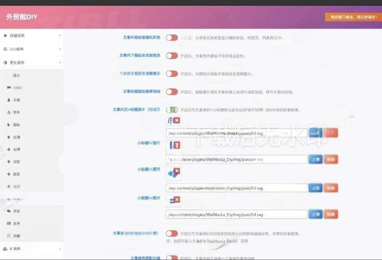Click the icon on the last sidebar section
Image resolution: width=382 pixels, height=260 pixels.
[5, 249]
